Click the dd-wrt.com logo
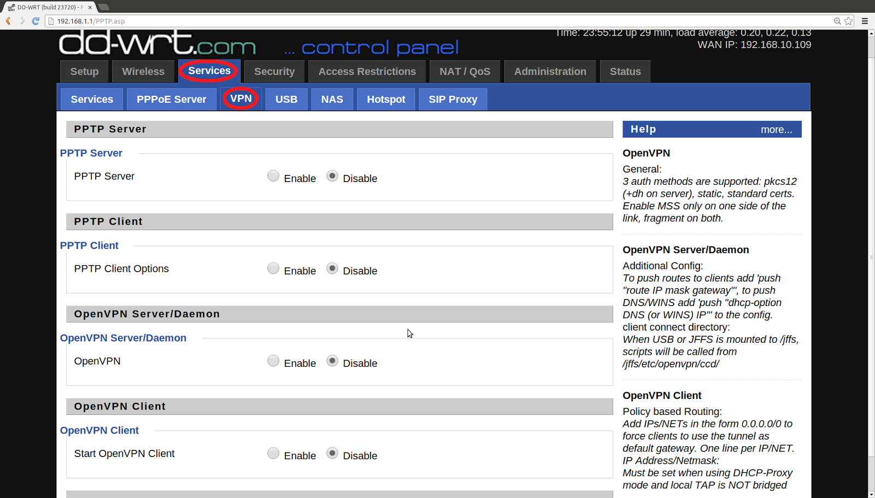This screenshot has width=875, height=498. (157, 43)
